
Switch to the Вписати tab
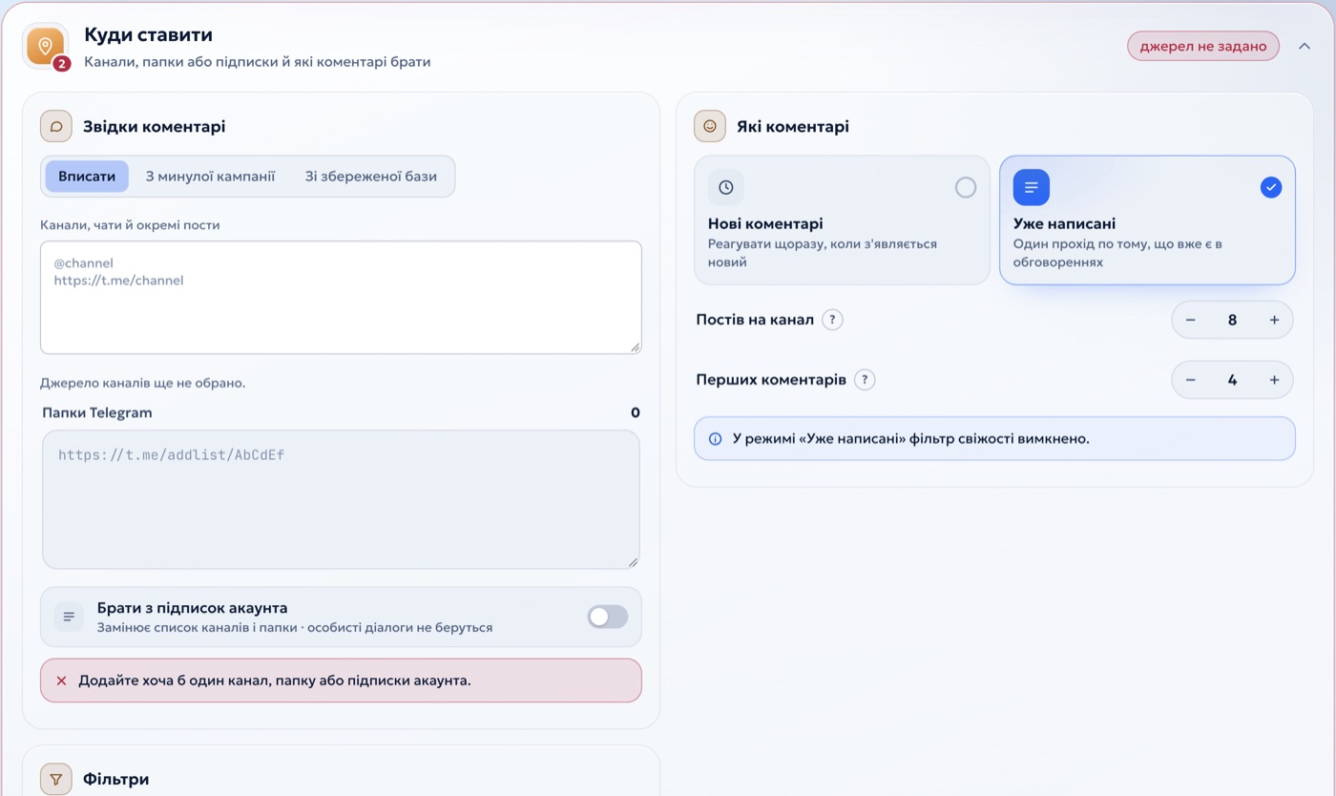(87, 177)
